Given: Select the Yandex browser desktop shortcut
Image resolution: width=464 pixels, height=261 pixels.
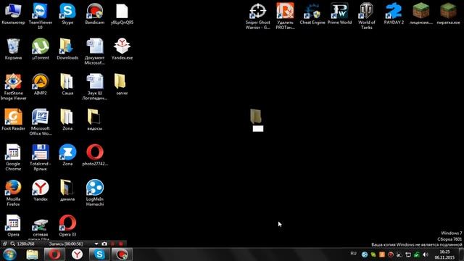Looking at the screenshot, I should pos(41,190).
